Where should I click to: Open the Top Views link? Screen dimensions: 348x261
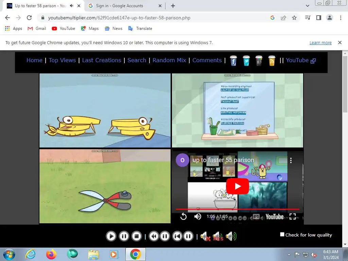(63, 60)
